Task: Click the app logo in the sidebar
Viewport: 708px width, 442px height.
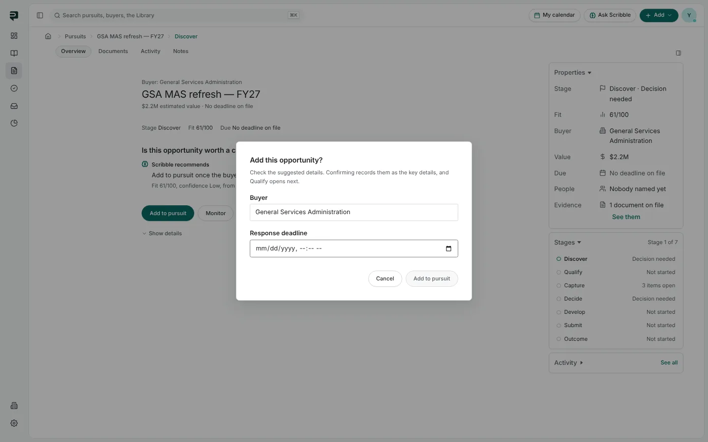Action: point(14,16)
